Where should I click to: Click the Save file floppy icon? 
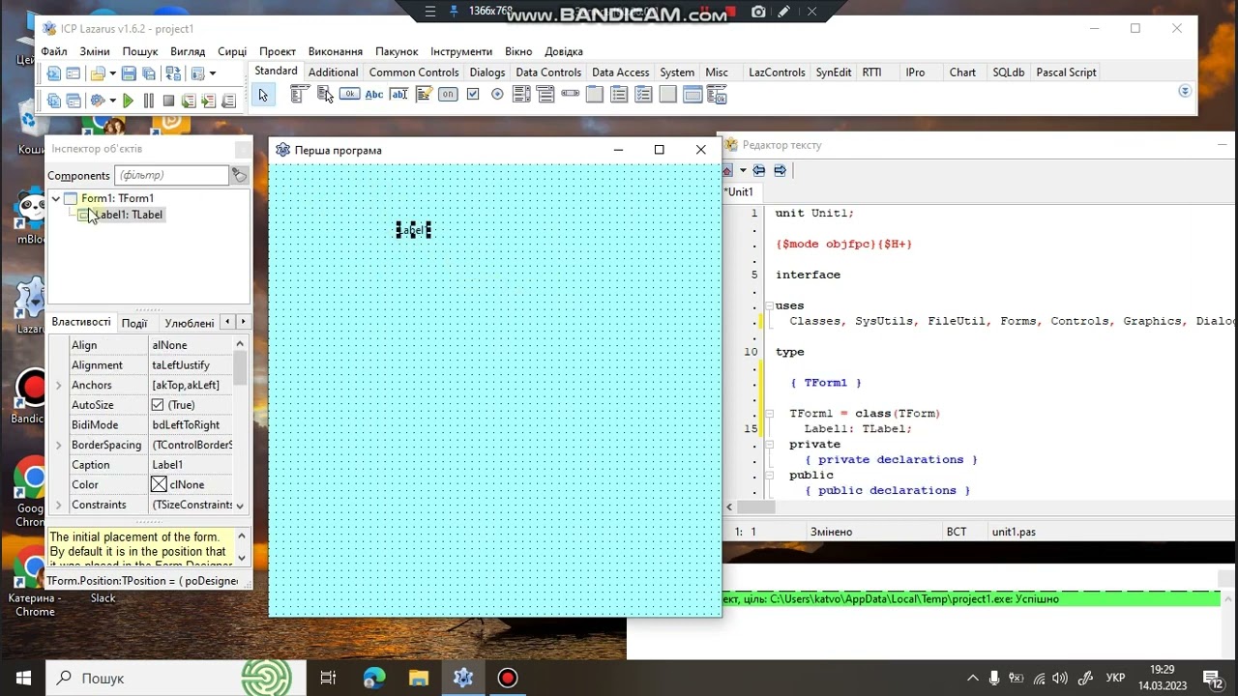129,73
